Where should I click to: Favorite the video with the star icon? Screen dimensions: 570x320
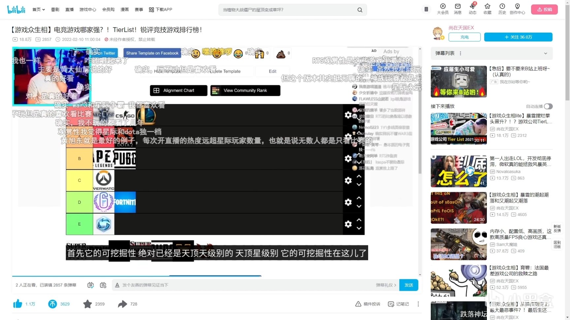coord(87,304)
